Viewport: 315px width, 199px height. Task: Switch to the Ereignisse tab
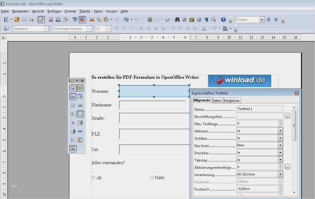pyautogui.click(x=232, y=100)
